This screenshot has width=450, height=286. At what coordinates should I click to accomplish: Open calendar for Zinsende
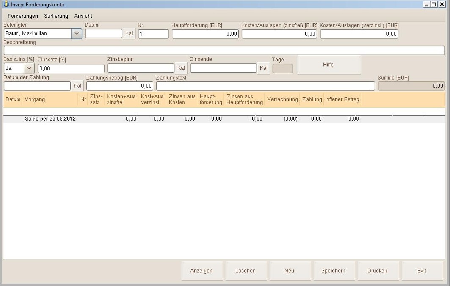tap(263, 68)
